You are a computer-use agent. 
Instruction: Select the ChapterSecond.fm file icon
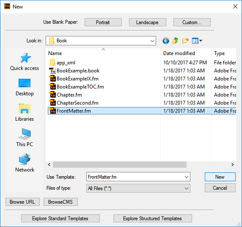click(x=52, y=103)
